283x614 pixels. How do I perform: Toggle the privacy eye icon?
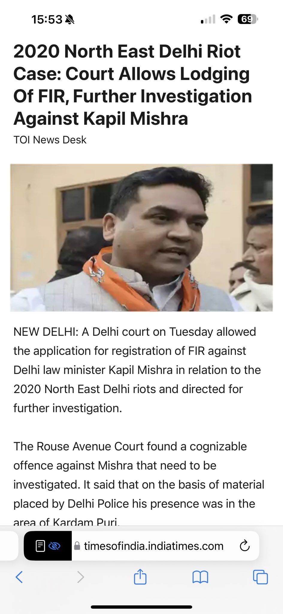click(x=55, y=546)
